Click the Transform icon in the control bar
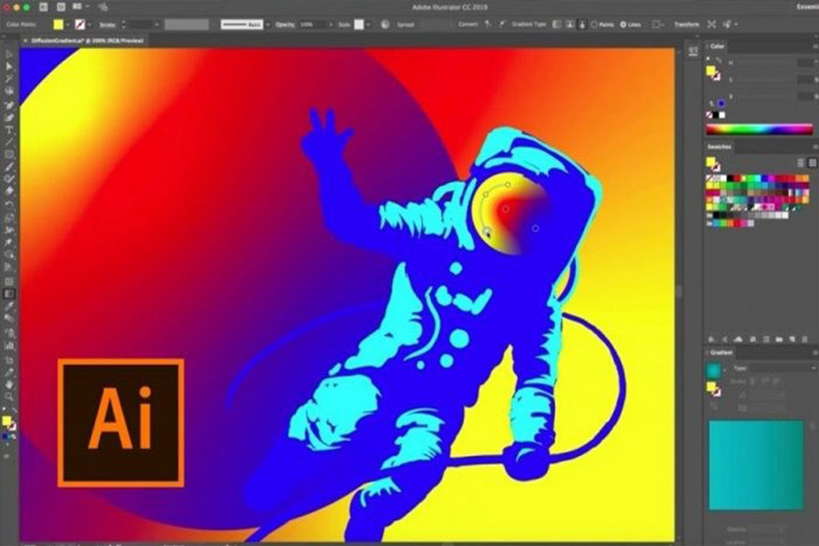The image size is (819, 546). click(x=687, y=23)
